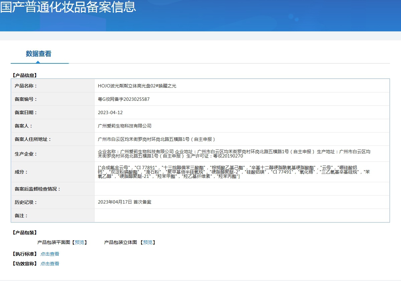
Task: Click the 成分： row label
Action: pyautogui.click(x=21, y=172)
